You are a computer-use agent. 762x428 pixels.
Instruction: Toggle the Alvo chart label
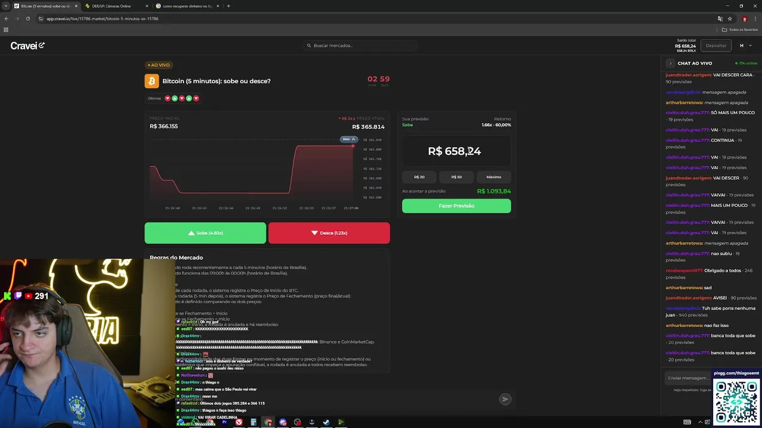coord(349,139)
